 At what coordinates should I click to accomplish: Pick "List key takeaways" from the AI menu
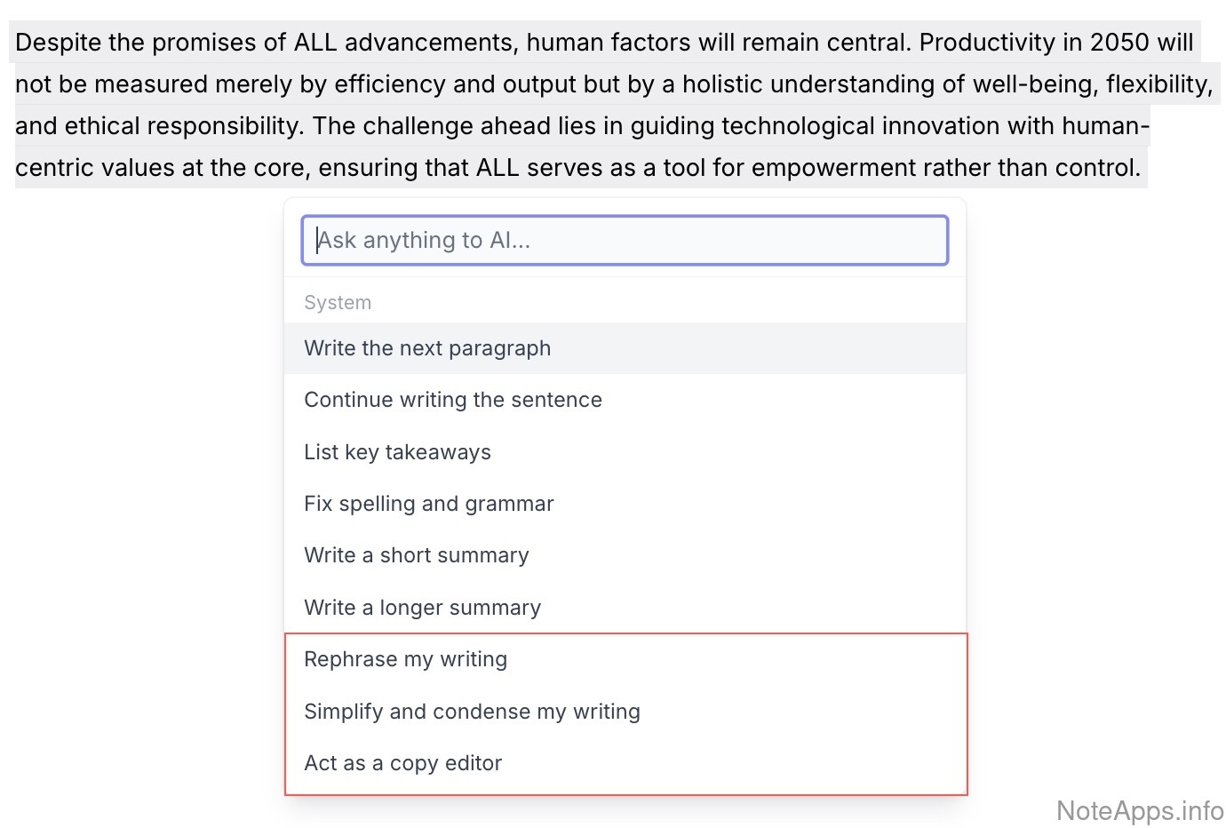click(397, 452)
